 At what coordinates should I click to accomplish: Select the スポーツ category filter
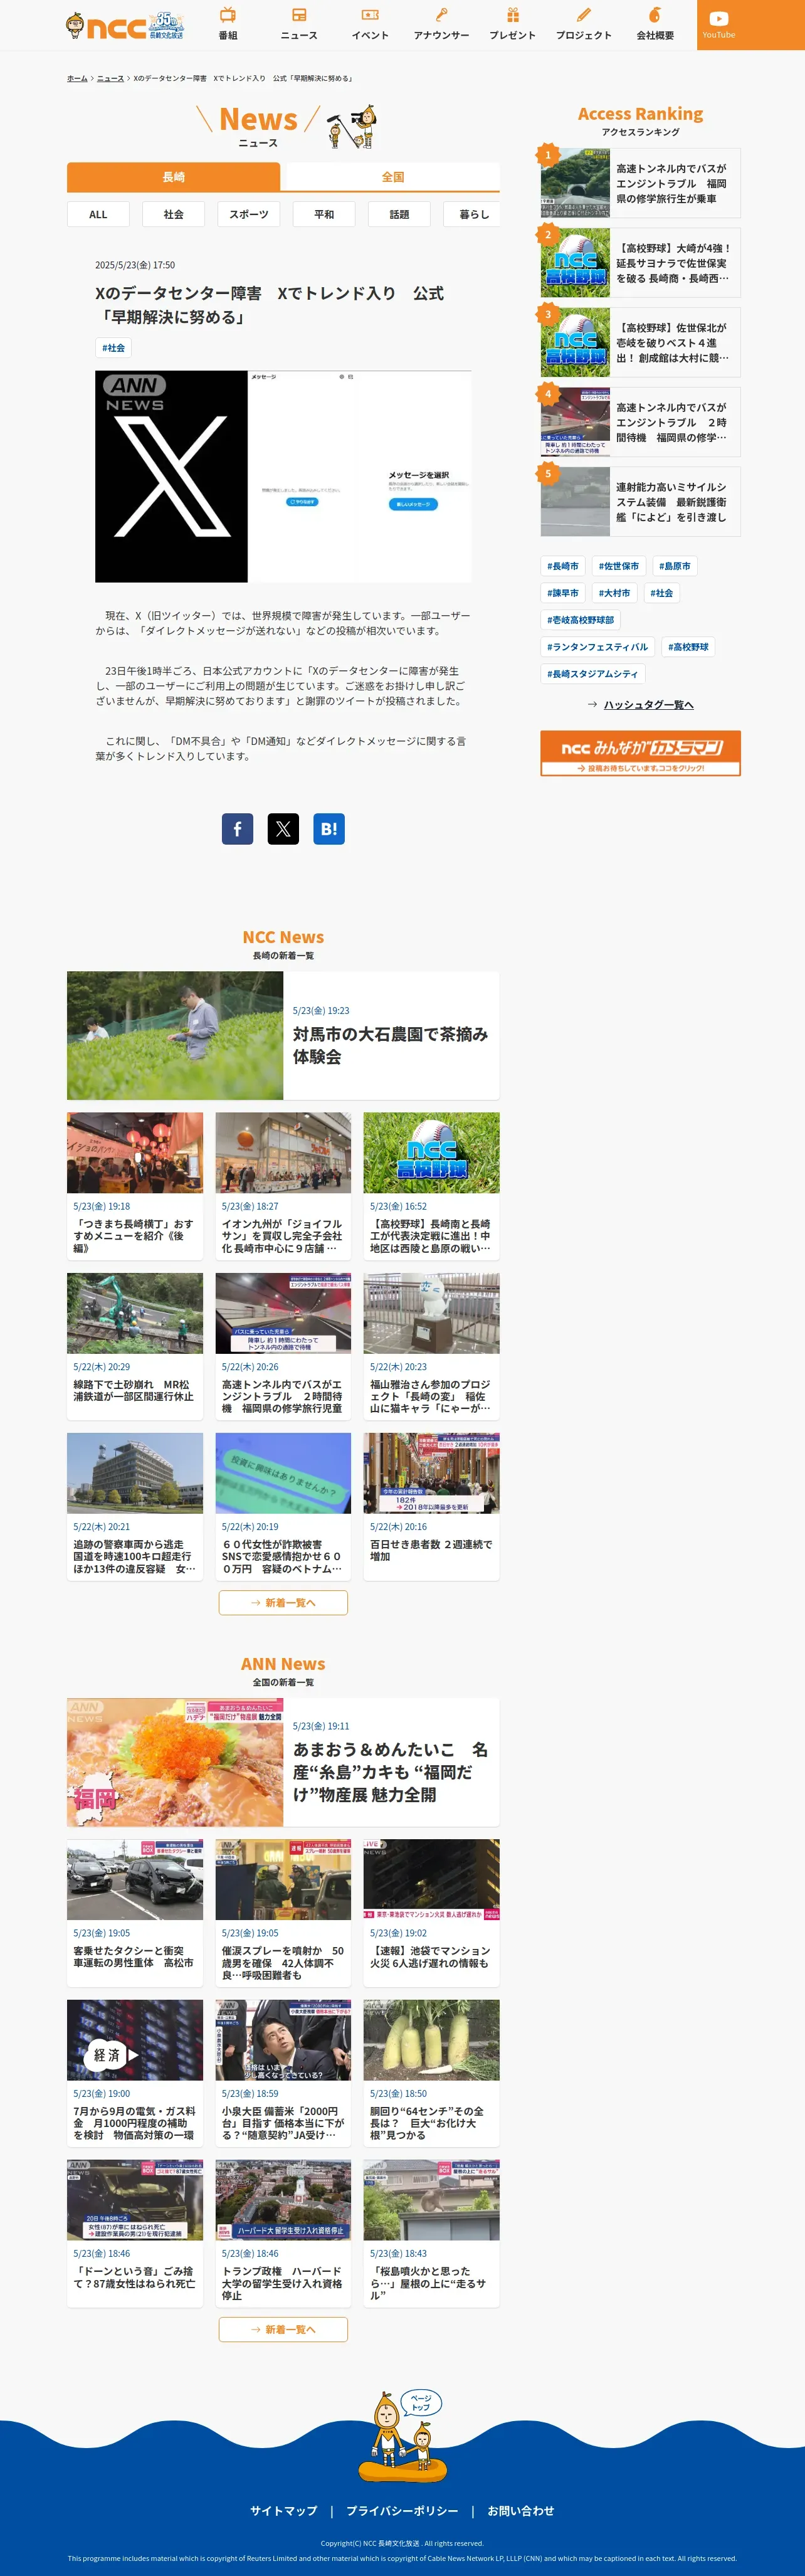pos(249,214)
